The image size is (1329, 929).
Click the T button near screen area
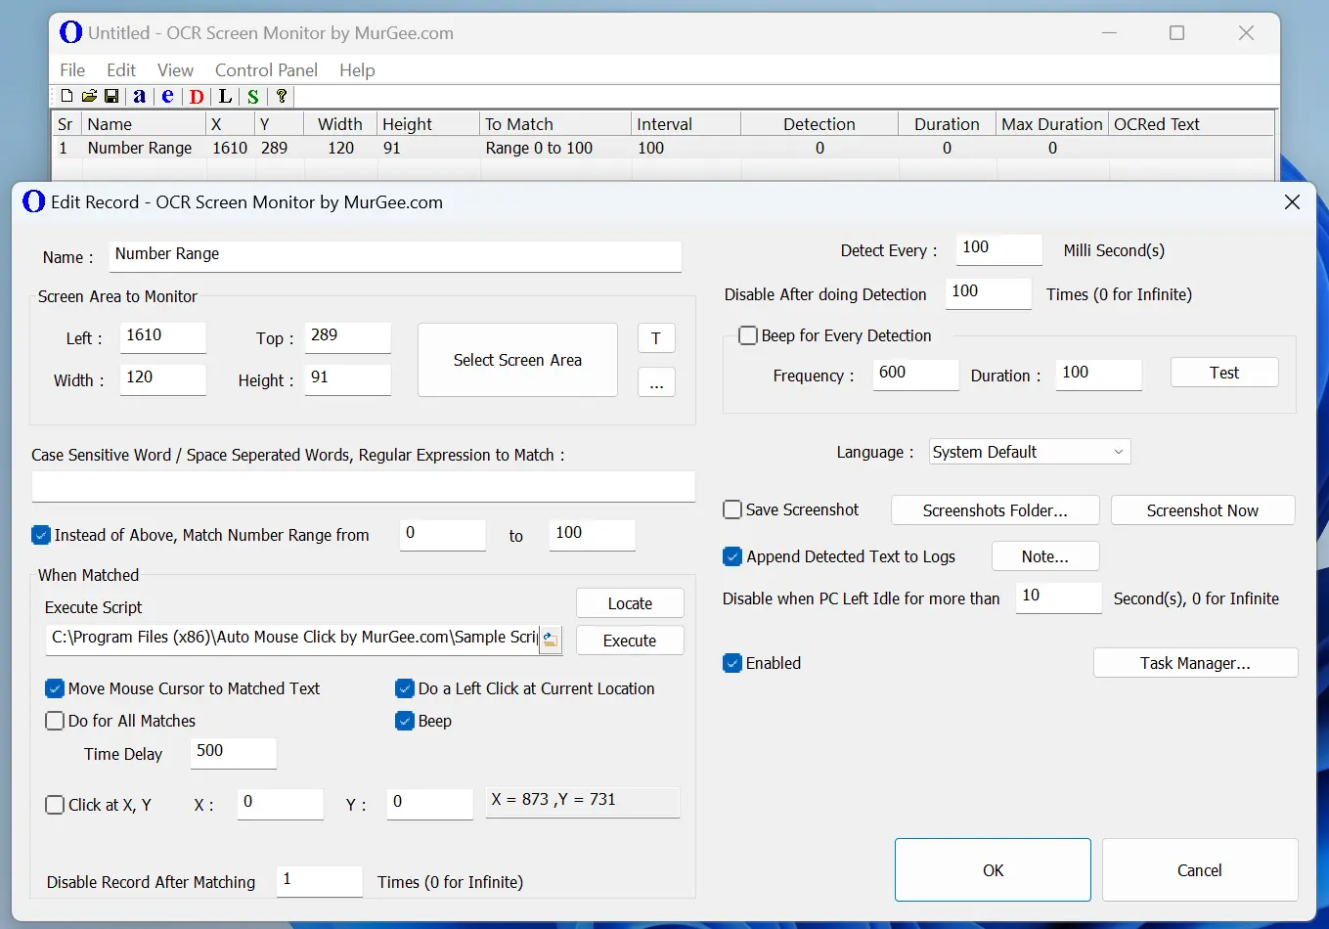pyautogui.click(x=656, y=338)
